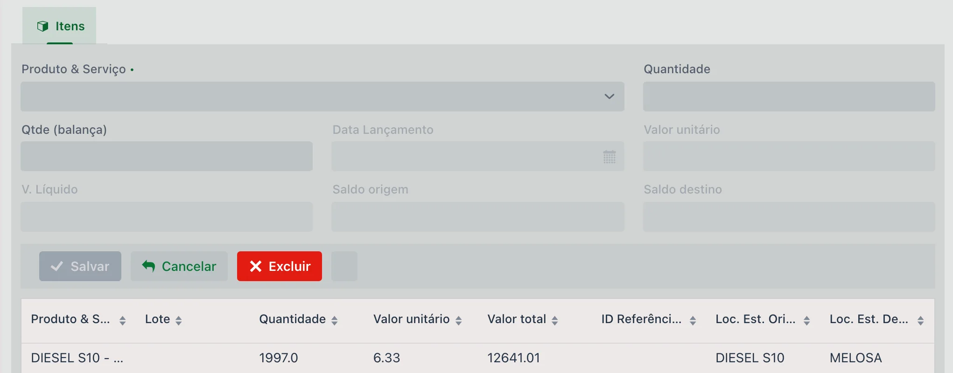Sort by Valor unitário column arrows
Viewport: 953px width, 373px height.
[458, 320]
